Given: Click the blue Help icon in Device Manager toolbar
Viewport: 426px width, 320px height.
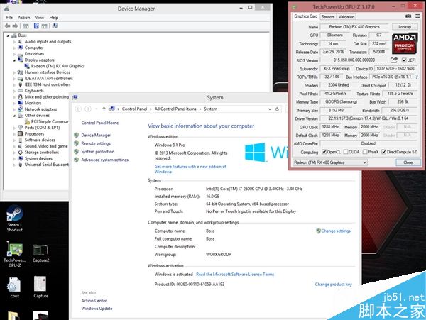Looking at the screenshot, I should [36, 26].
